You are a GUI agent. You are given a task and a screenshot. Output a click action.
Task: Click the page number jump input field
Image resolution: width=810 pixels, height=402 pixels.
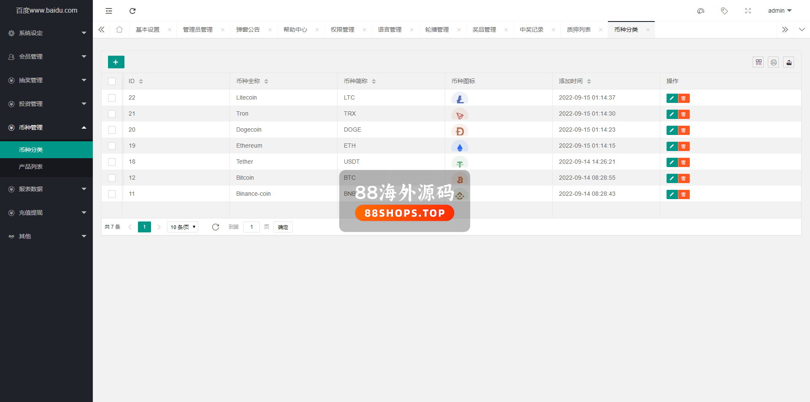(x=251, y=227)
